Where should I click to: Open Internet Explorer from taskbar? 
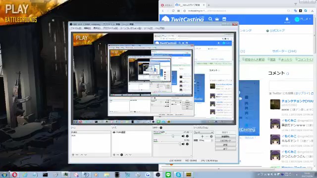[25, 175]
